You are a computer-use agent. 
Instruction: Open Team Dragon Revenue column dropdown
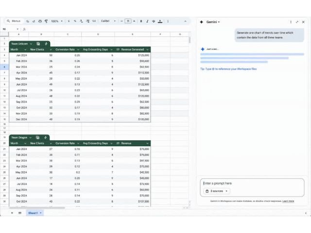click(x=147, y=143)
